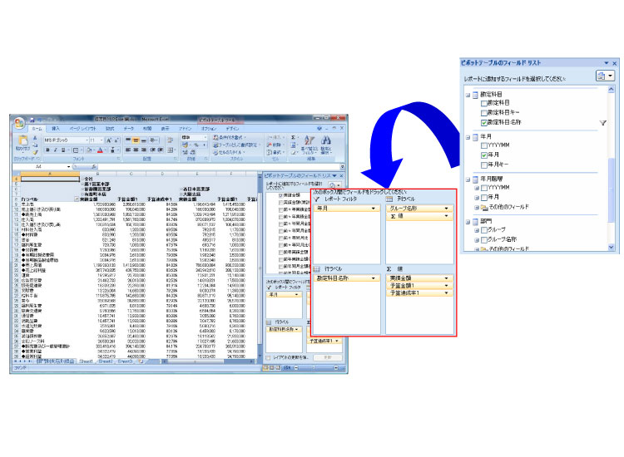This screenshot has width=624, height=457.
Task: Click zoom out minus button in status bar
Action: click(295, 368)
